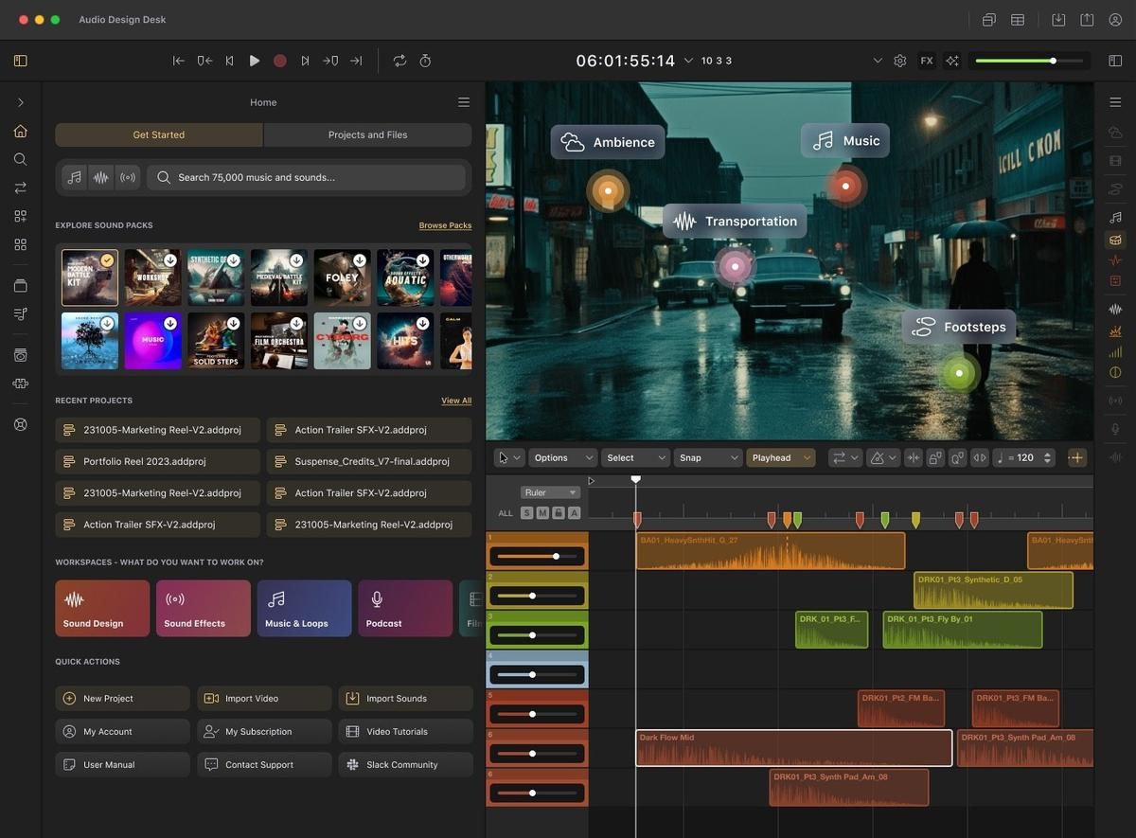1136x838 pixels.
Task: Click the Play button in transport bar
Action: tap(255, 61)
